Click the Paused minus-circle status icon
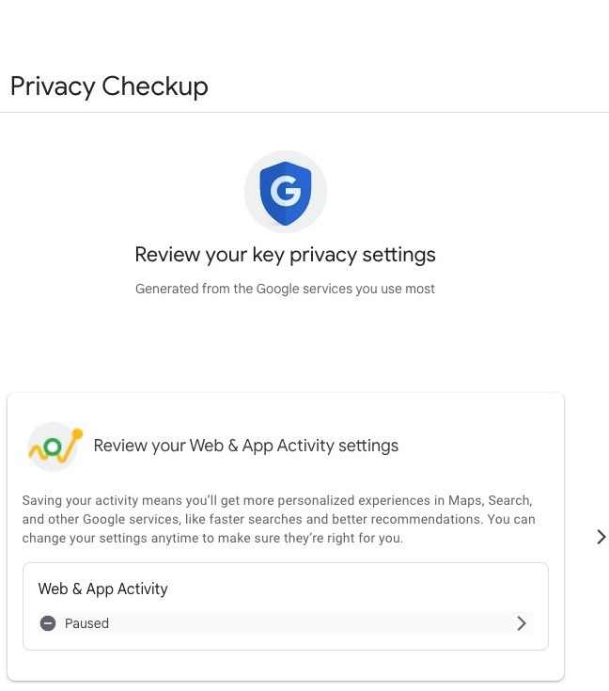 [x=48, y=623]
